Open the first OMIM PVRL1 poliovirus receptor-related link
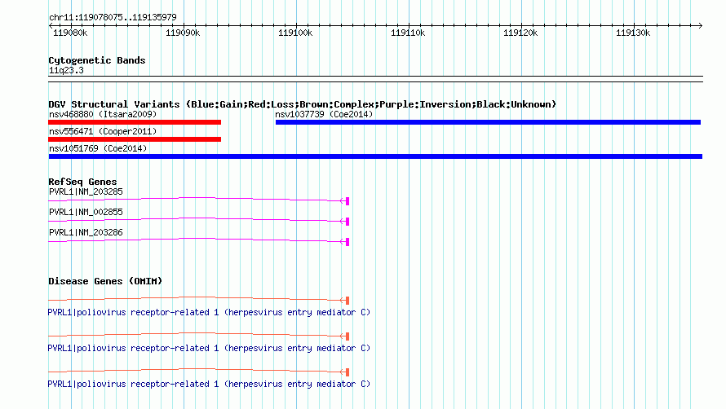The height and width of the screenshot is (409, 726). click(x=209, y=312)
